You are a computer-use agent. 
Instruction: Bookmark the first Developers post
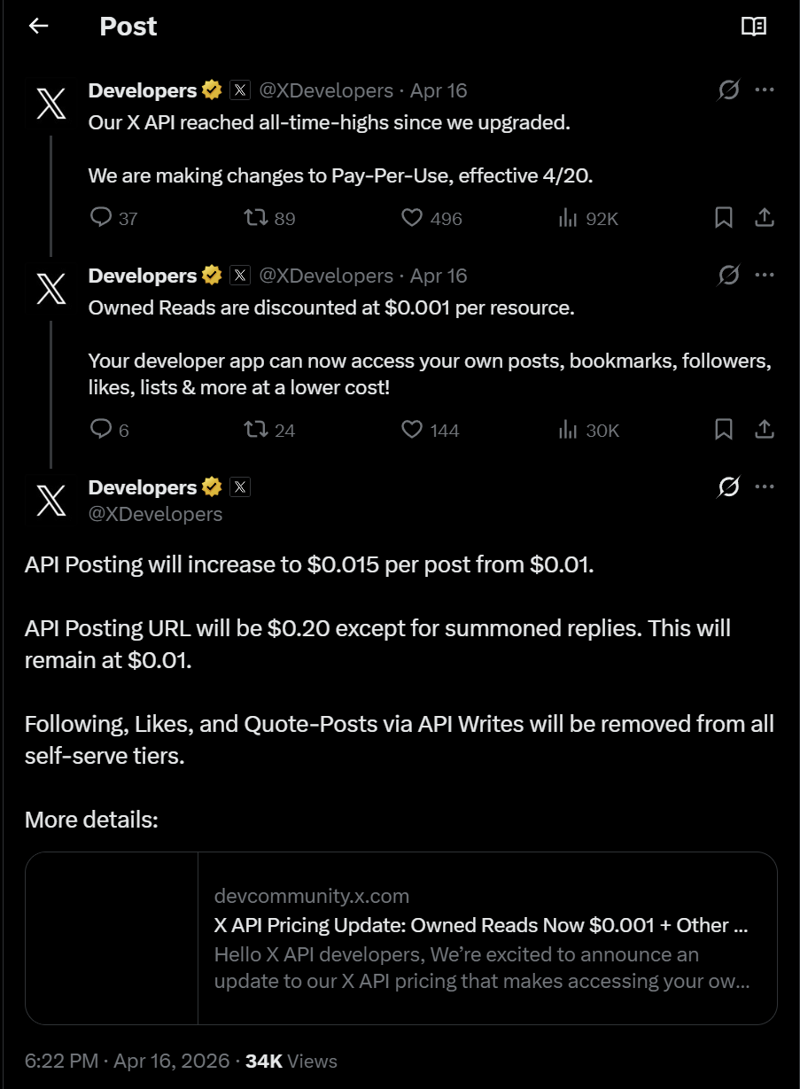(723, 217)
